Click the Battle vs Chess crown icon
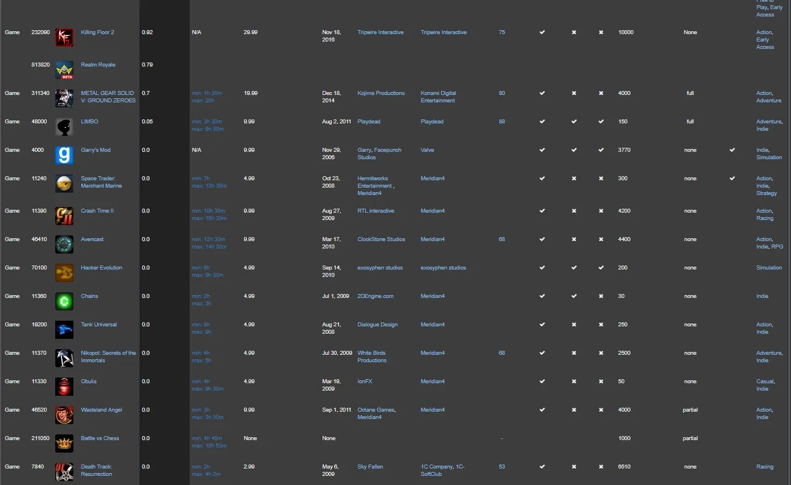Viewport: 791px width, 485px height. [64, 443]
